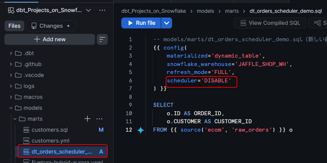Click the plus icon on marts folder
The height and width of the screenshot is (163, 327).
click(x=87, y=119)
